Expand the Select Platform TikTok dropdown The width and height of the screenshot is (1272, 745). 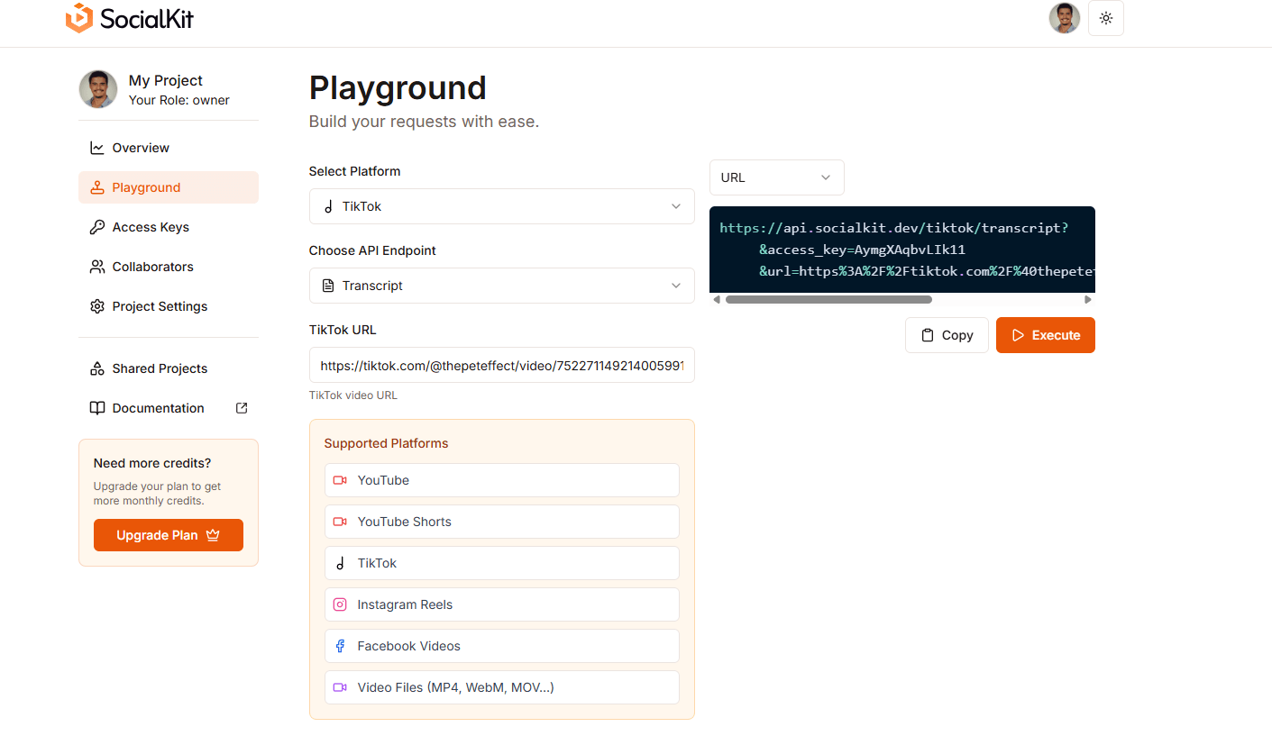[x=501, y=206]
